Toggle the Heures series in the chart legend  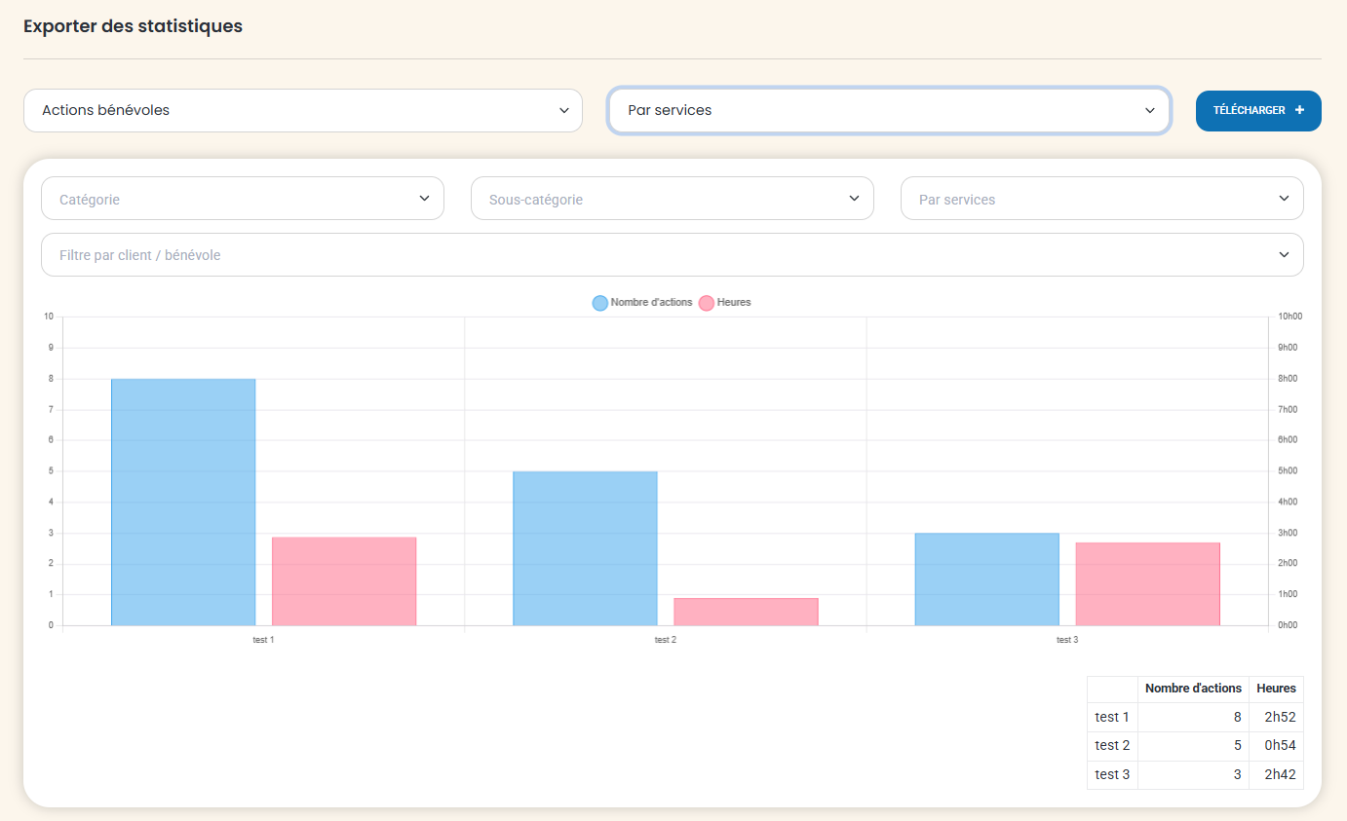(725, 303)
